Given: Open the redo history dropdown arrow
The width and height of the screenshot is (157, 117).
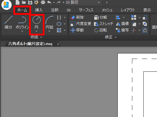Looking at the screenshot, I should pos(63,2).
